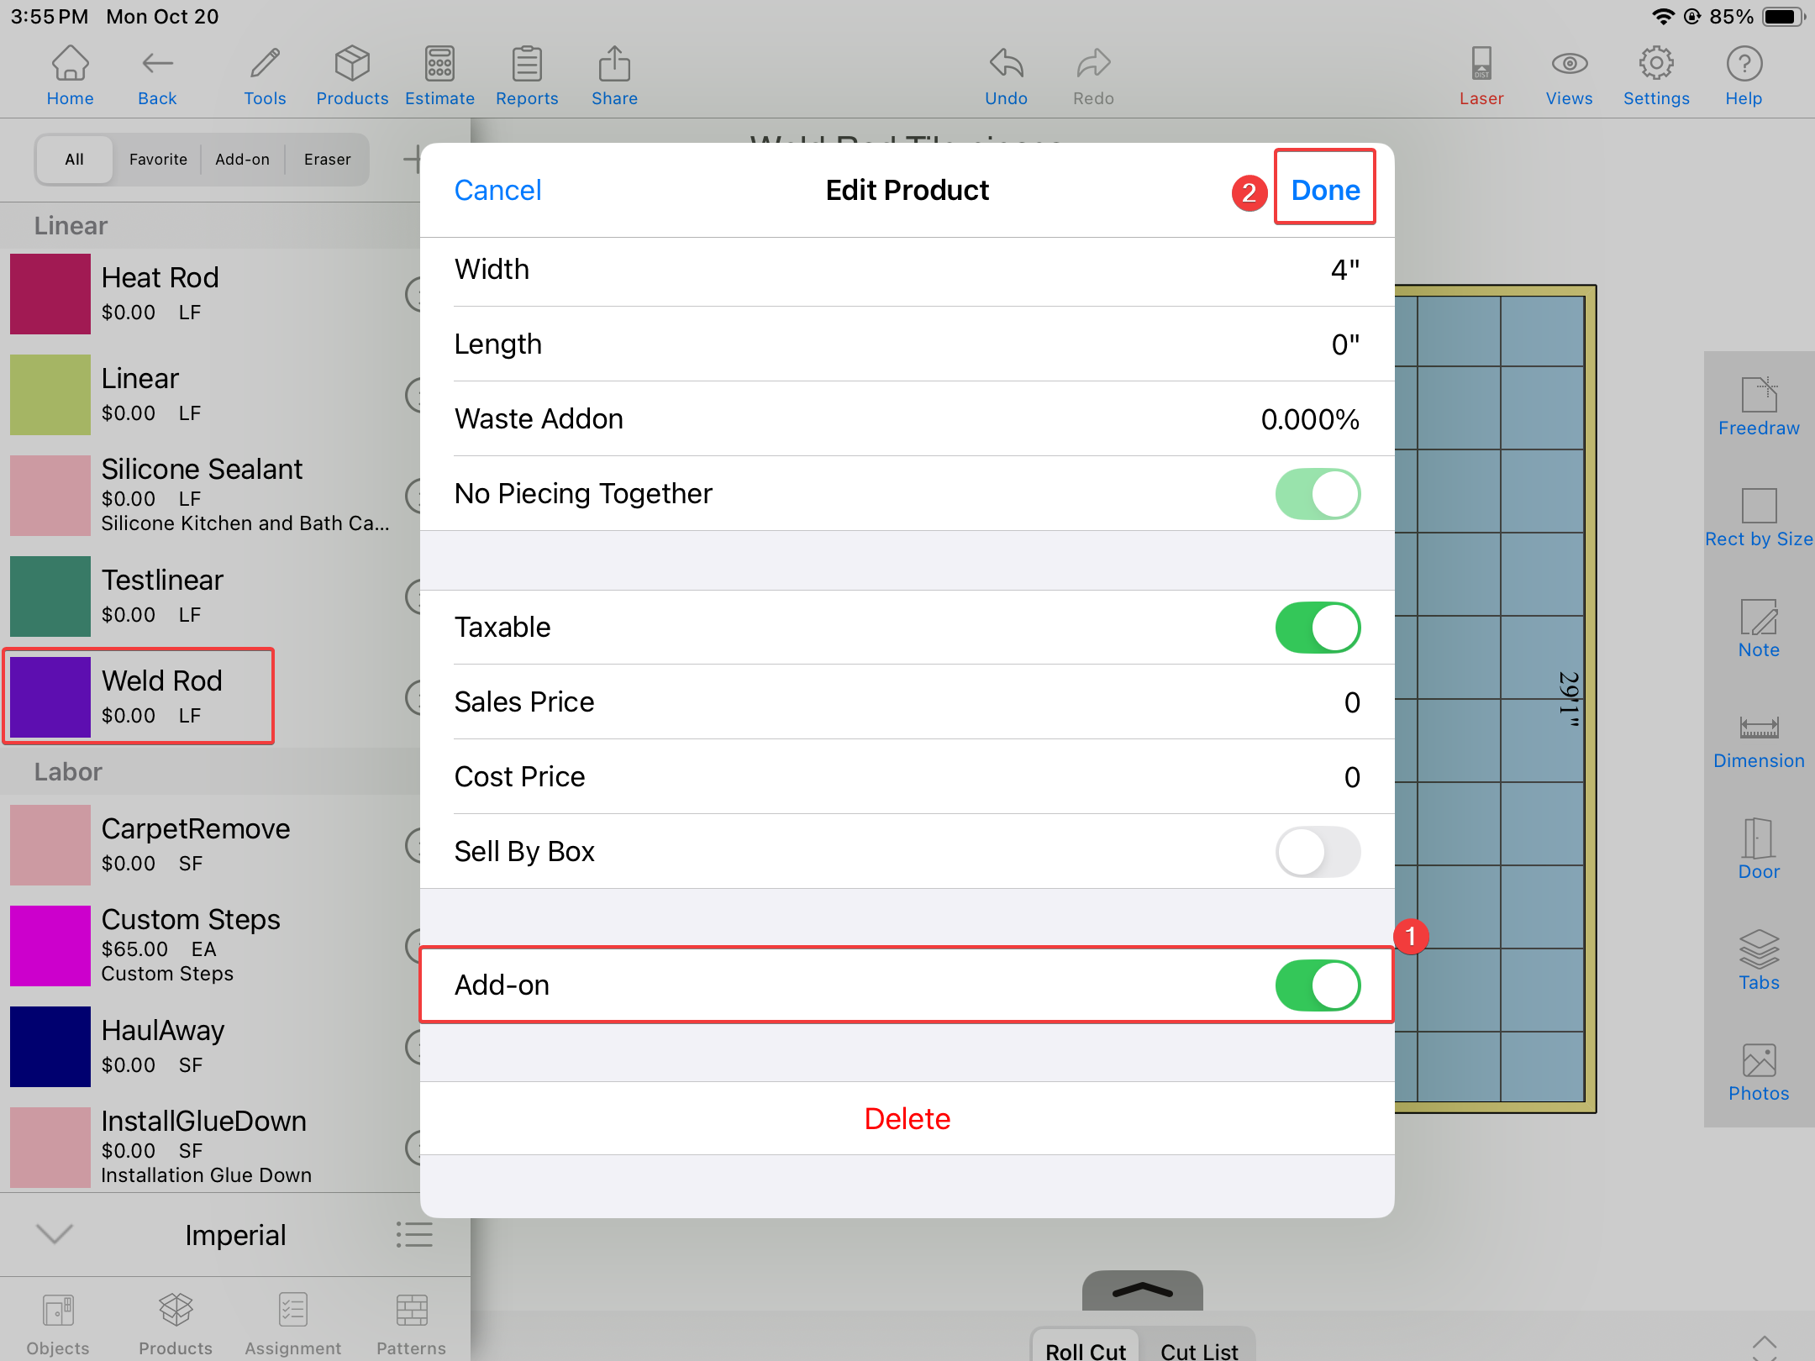Open the Imperial list menu icon
Viewport: 1815px width, 1361px height.
pos(414,1234)
